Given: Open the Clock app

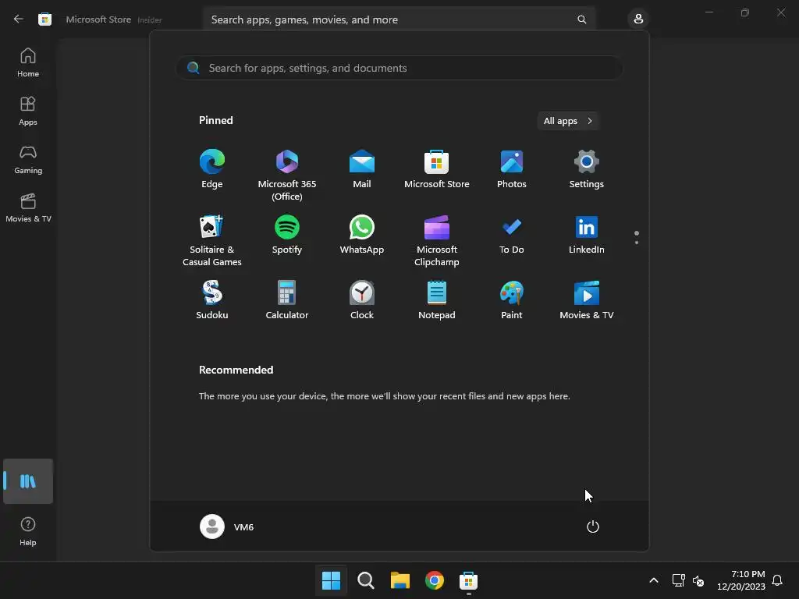Looking at the screenshot, I should [362, 300].
